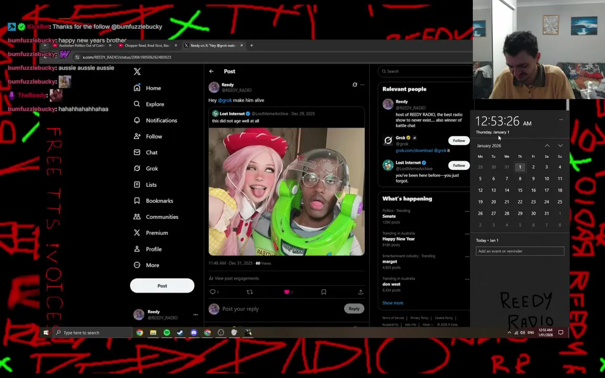Open Follow item in the X sidebar
605x378 pixels.
pos(148,136)
